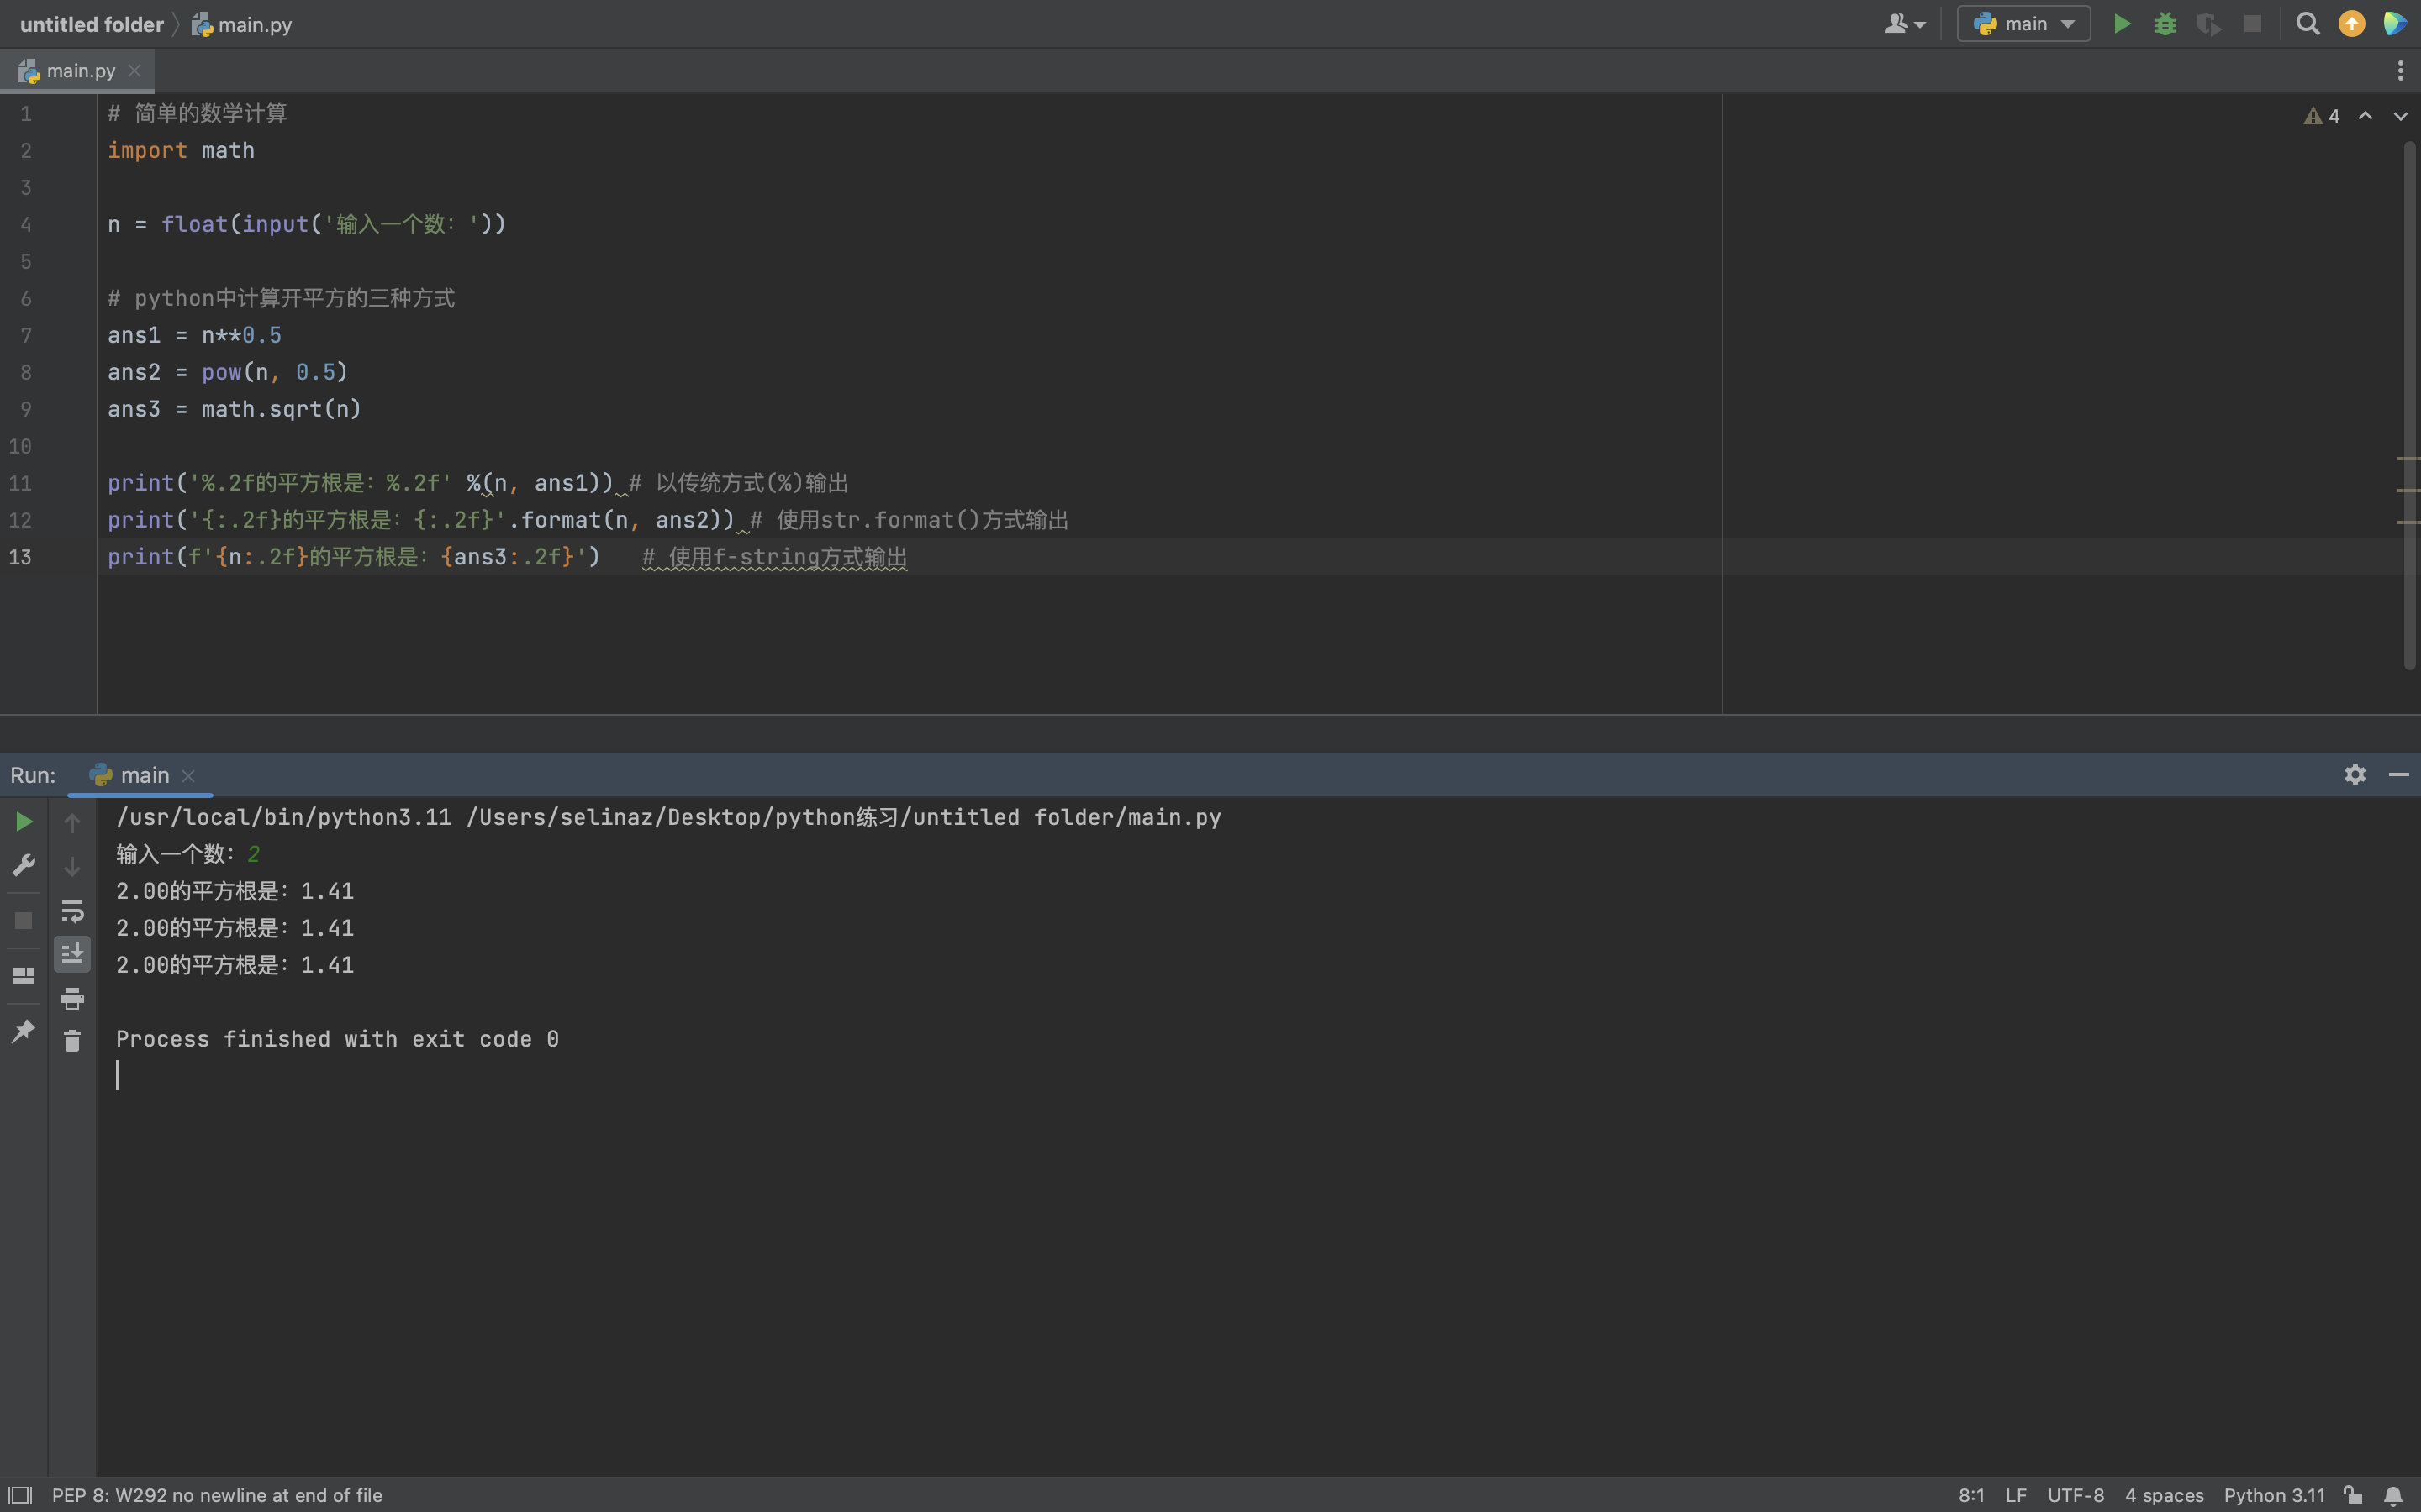Toggle pin tab in Run panel

24,1031
